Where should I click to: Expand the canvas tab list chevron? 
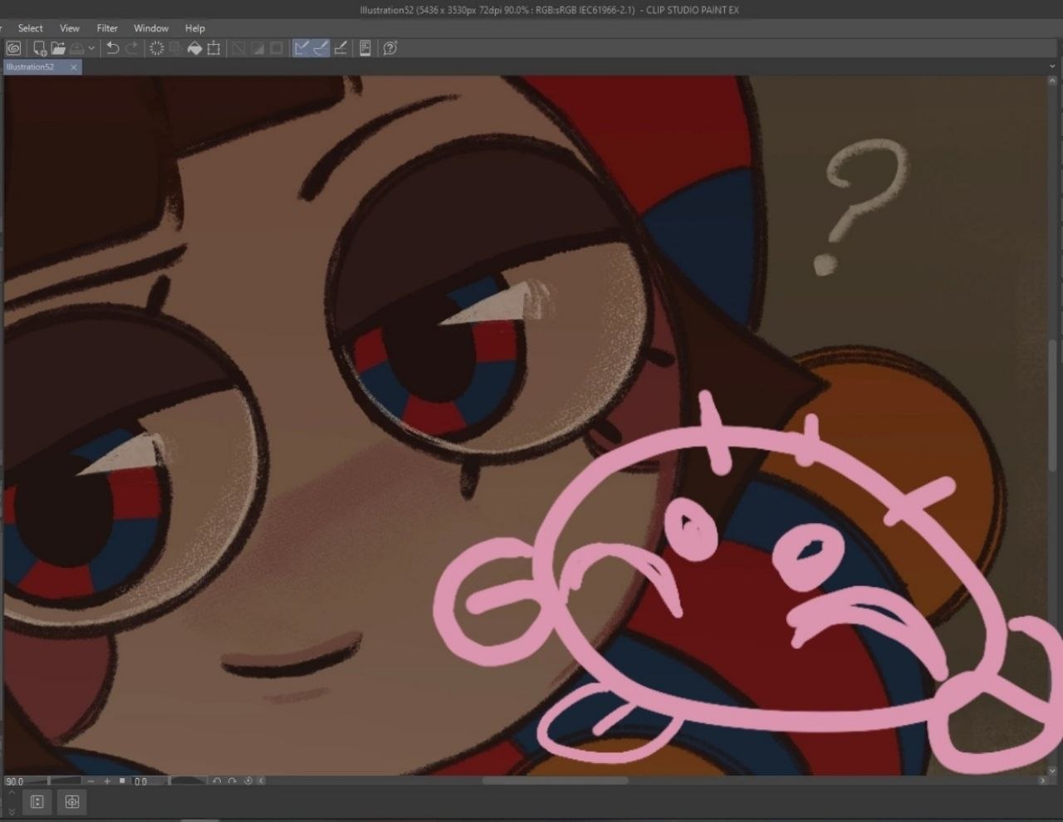pyautogui.click(x=1053, y=67)
